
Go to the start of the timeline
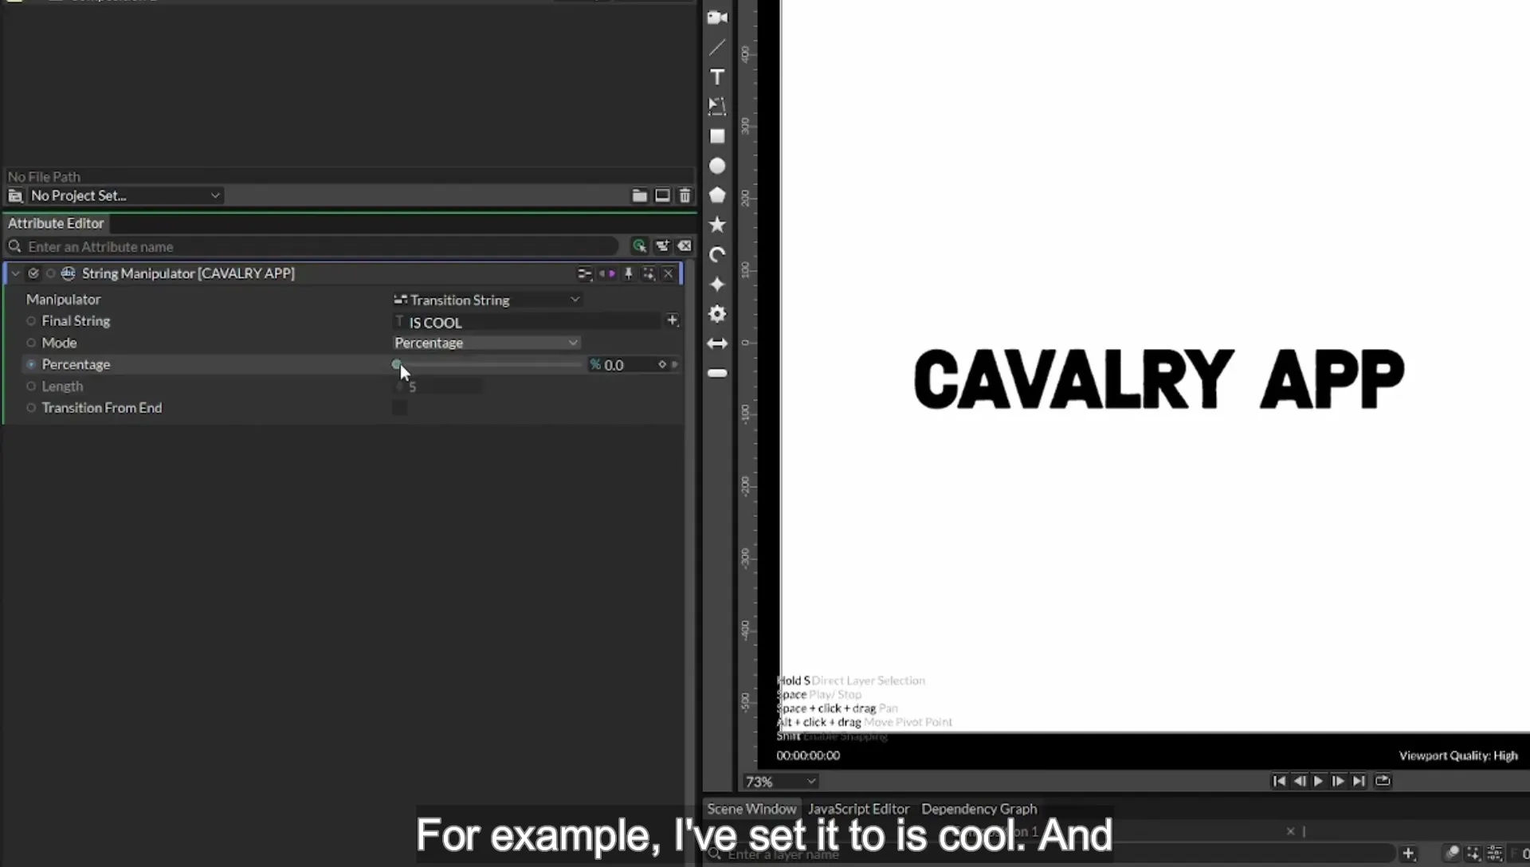point(1279,781)
